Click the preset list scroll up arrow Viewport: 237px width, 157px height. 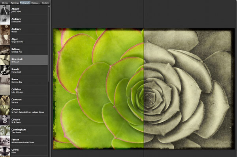click(49, 6)
